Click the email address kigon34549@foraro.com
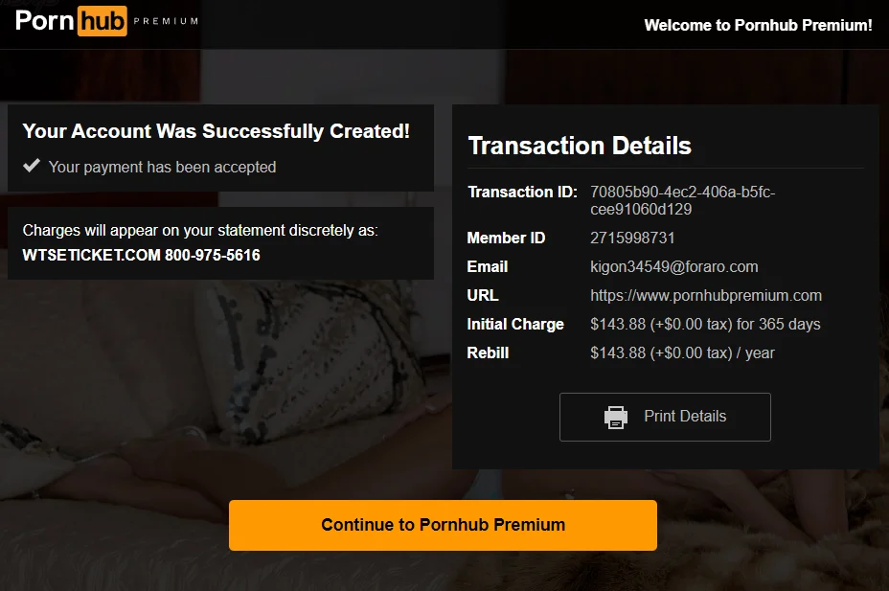This screenshot has width=889, height=591. pos(674,267)
